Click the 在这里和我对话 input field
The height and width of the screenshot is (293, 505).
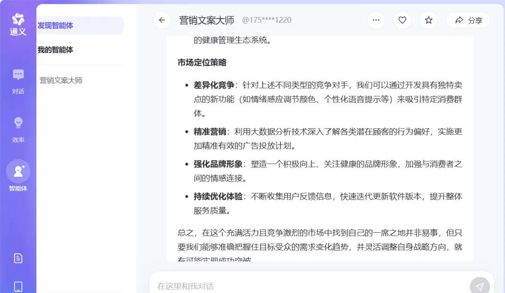309,286
